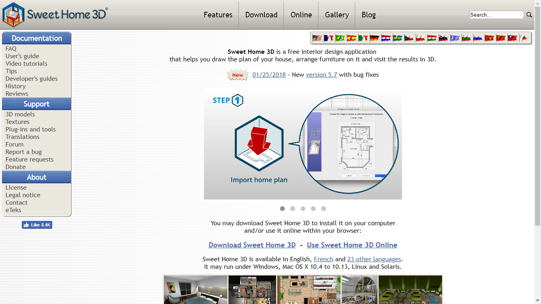Viewport: 541px width, 304px height.
Task: Select the German flag language icon
Action: pos(374,38)
